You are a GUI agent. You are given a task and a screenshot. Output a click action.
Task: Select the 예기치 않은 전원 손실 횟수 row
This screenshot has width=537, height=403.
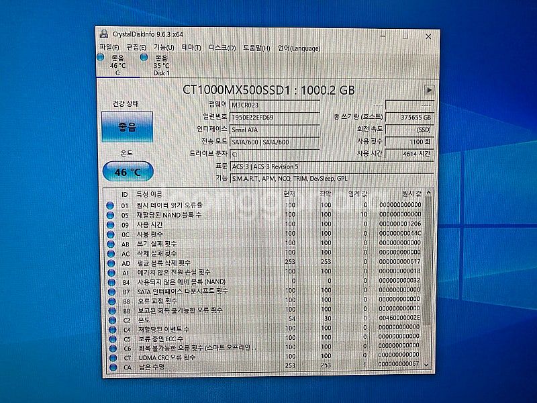click(264, 273)
